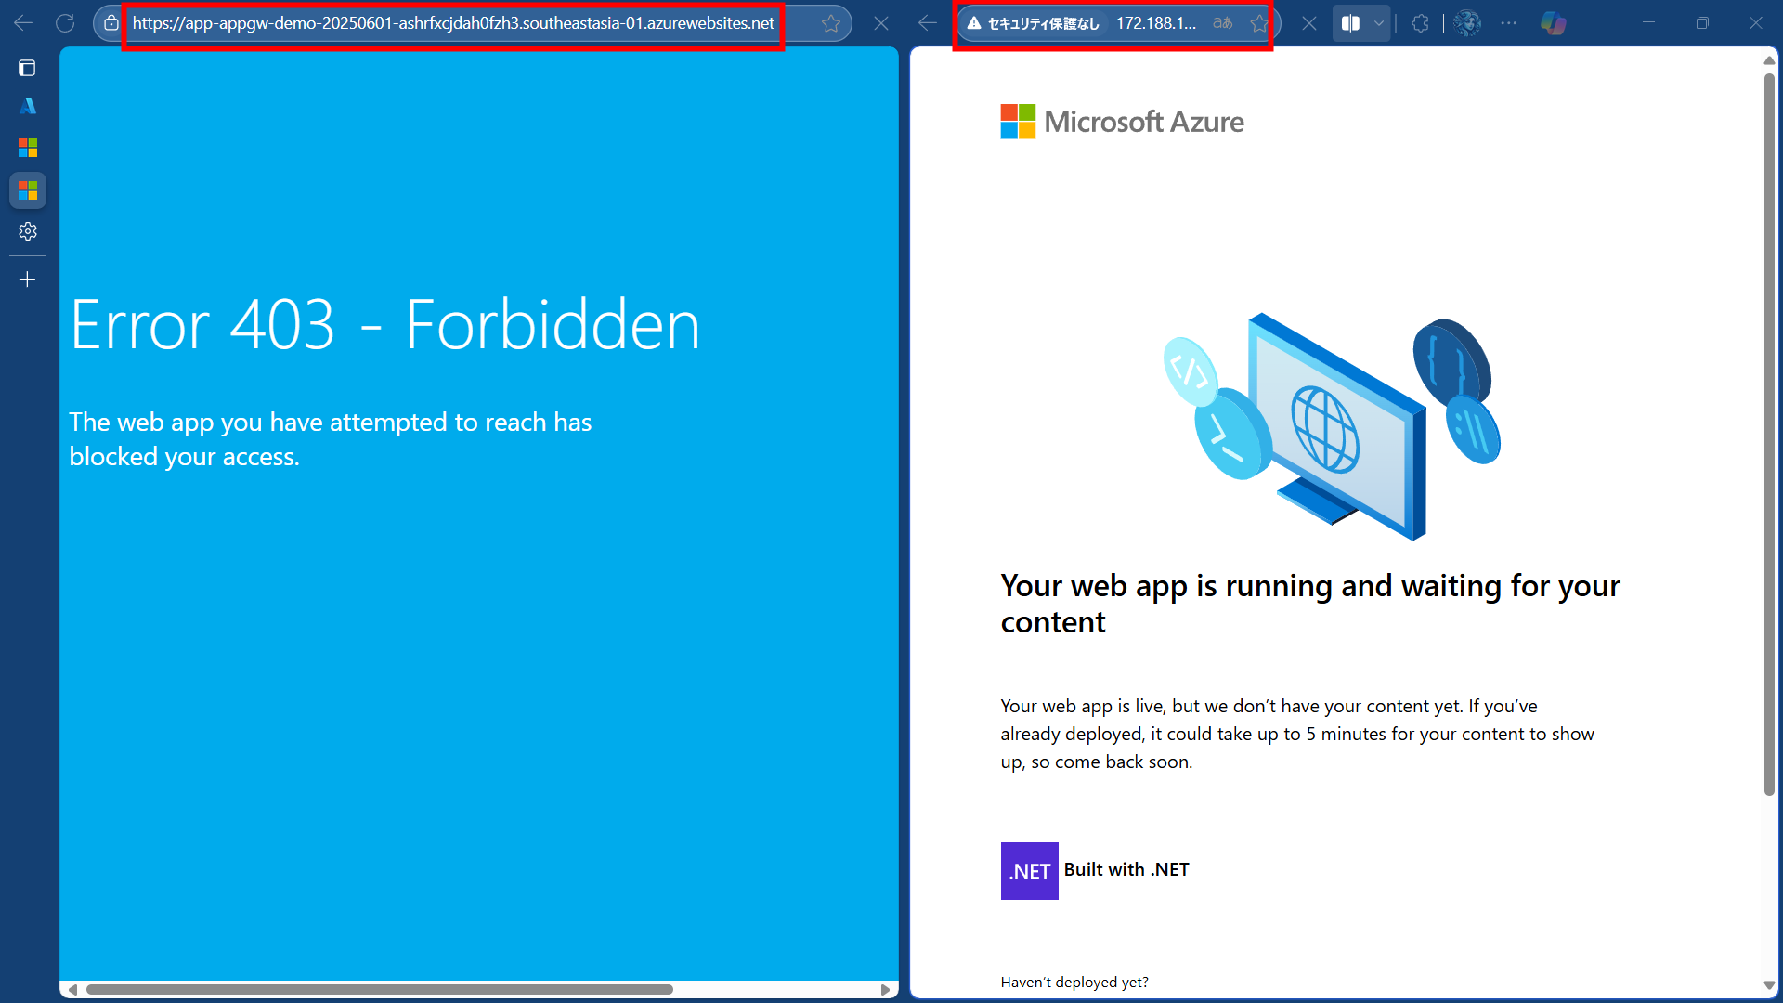Switch to the Azure vertical tab
The width and height of the screenshot is (1783, 1003).
[x=28, y=107]
